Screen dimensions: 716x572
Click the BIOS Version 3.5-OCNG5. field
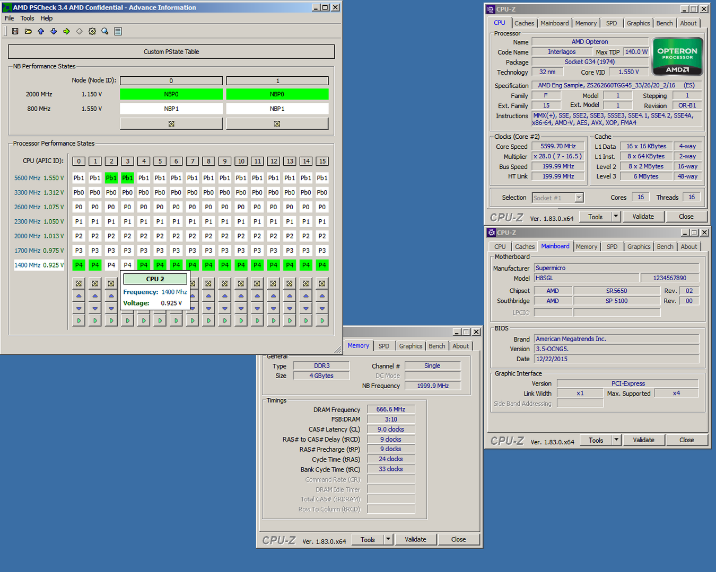coord(616,349)
